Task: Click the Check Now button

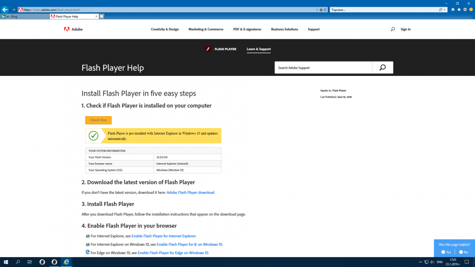Action: tap(98, 120)
